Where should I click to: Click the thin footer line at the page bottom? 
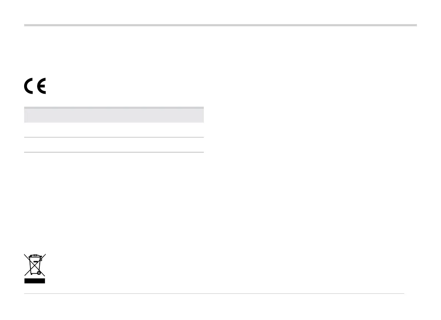pos(214,294)
